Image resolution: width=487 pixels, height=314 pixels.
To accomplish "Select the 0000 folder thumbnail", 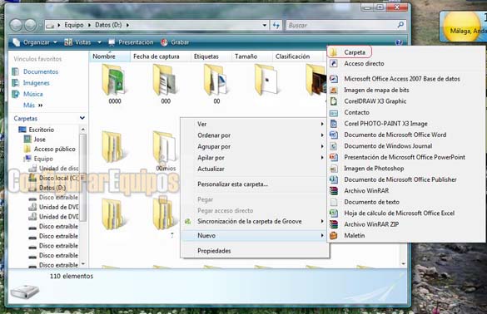I will click(x=114, y=84).
